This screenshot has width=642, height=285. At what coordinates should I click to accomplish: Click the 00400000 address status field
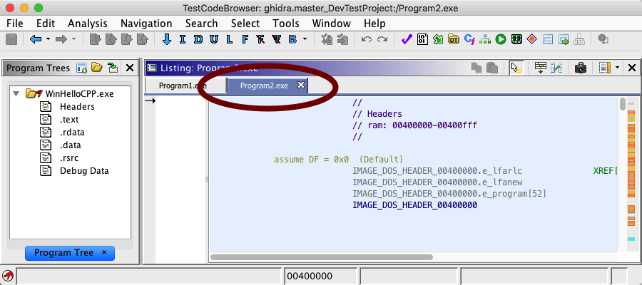(320, 276)
